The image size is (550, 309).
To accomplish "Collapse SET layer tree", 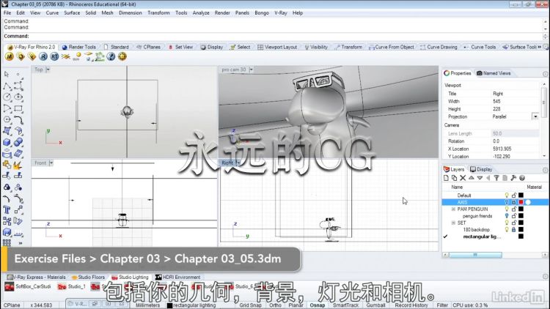I will click(x=453, y=223).
